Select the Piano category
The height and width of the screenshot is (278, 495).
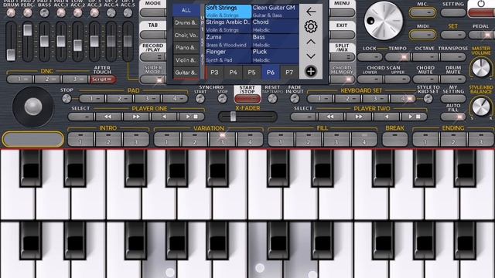186,48
